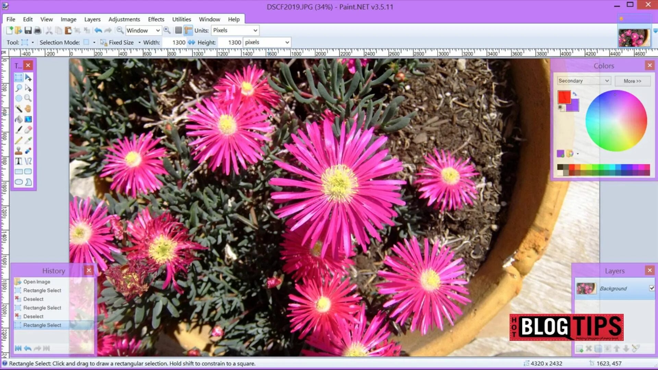This screenshot has width=658, height=370.
Task: Choose the Clone Stamp tool
Action: [19, 151]
